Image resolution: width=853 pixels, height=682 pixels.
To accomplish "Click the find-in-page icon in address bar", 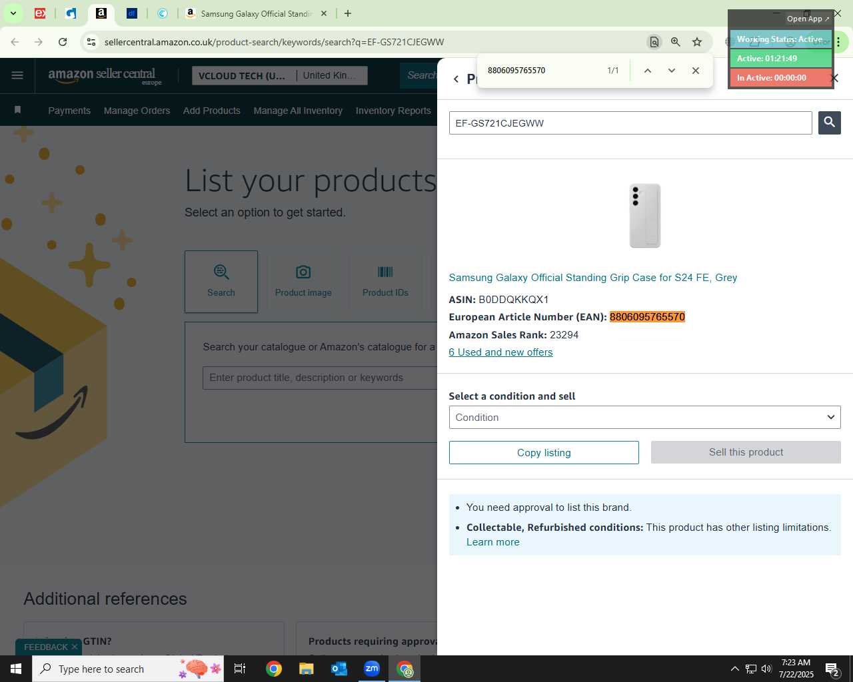I will pyautogui.click(x=654, y=42).
